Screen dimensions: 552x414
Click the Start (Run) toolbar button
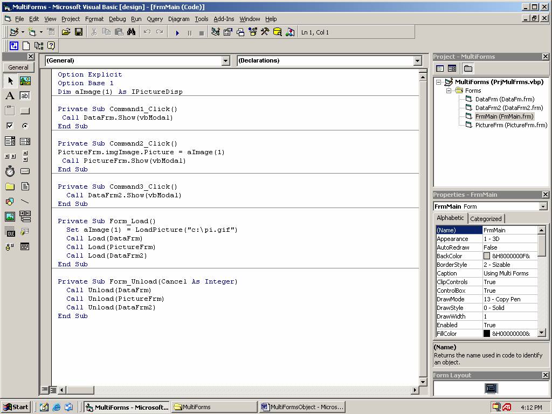177,32
